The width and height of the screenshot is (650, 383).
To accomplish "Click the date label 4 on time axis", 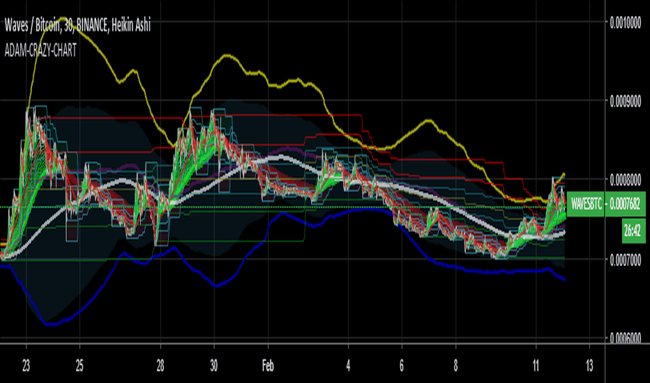I will (x=348, y=366).
